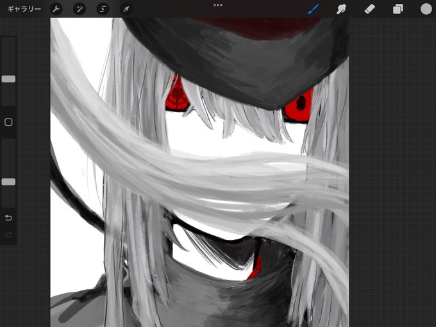The height and width of the screenshot is (327, 436).
Task: Click top of brush size slider track
Action: point(8,42)
